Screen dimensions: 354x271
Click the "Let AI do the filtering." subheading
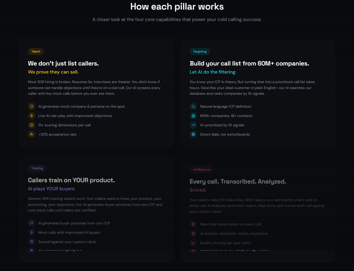point(213,72)
